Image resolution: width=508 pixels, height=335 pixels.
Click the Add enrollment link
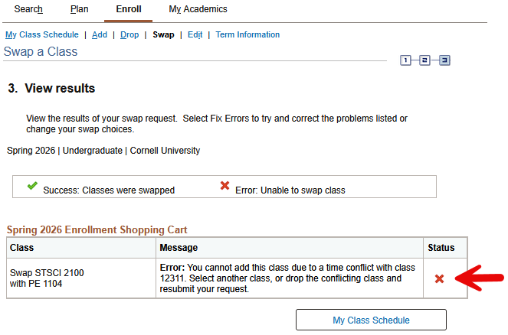click(100, 34)
